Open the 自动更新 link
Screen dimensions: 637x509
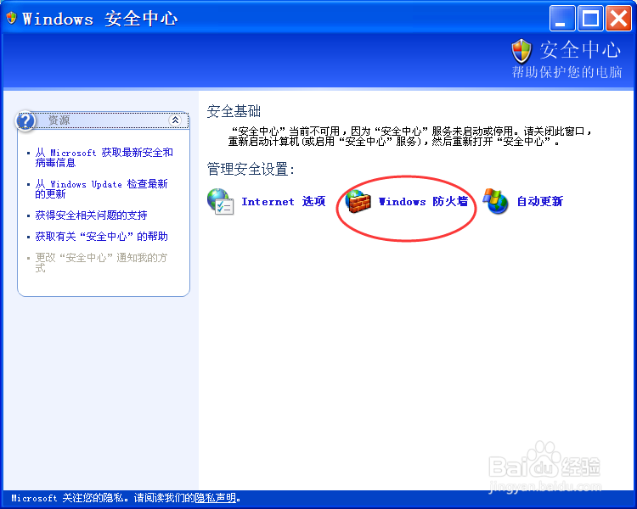coord(540,201)
